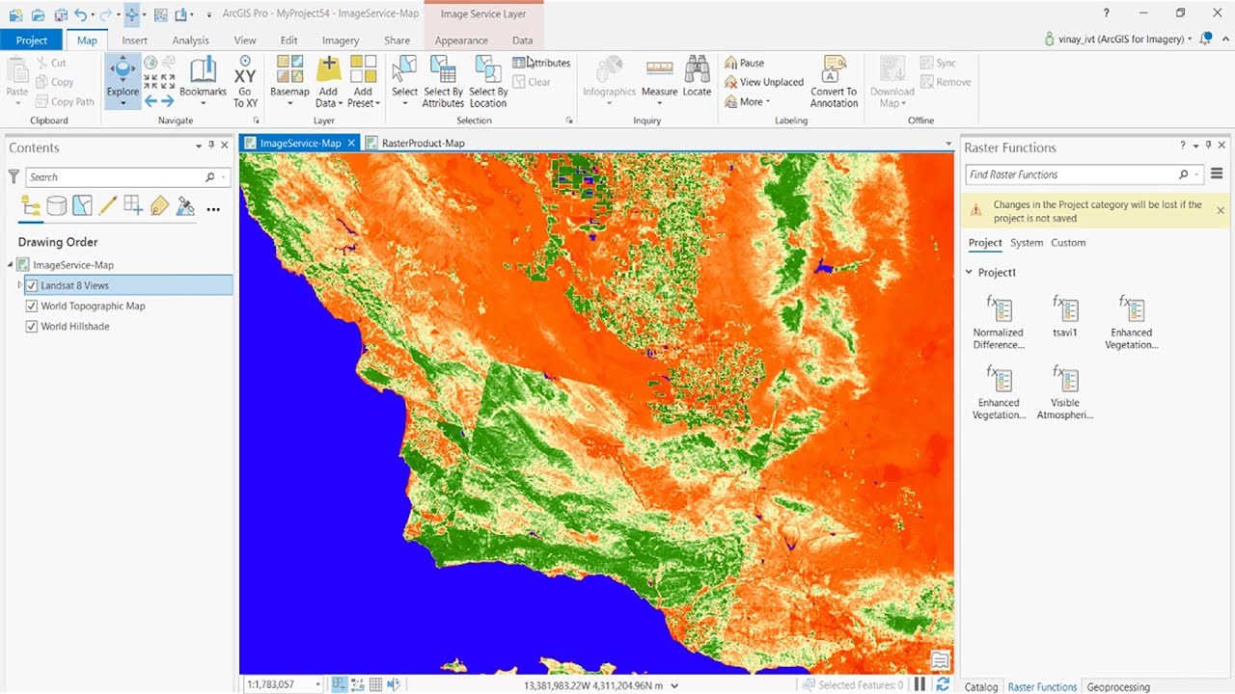
Task: Click the filter funnel icon in Contents
Action: 14,176
